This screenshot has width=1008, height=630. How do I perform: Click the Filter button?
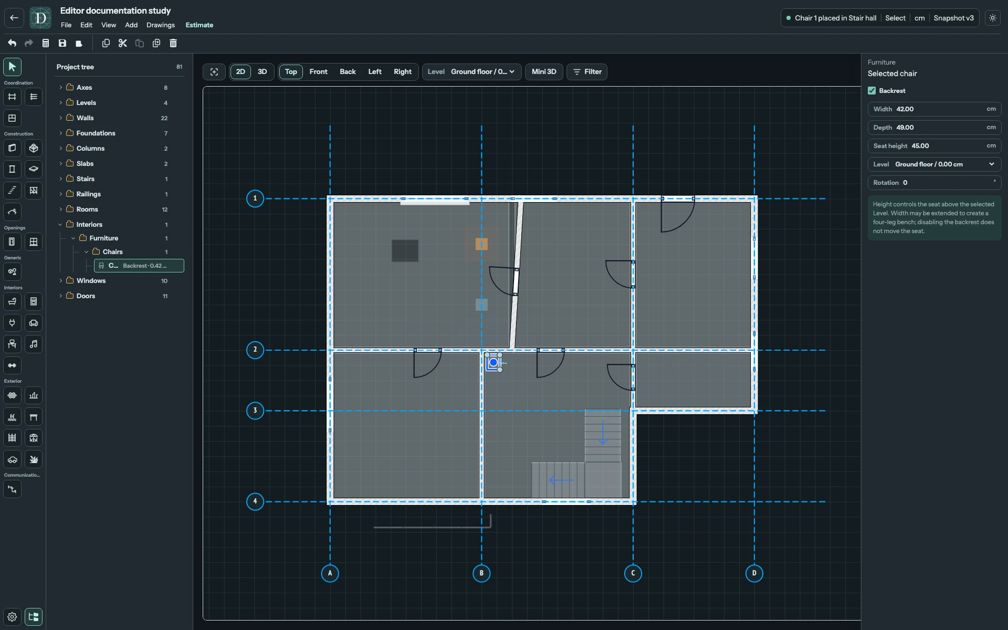click(x=587, y=72)
